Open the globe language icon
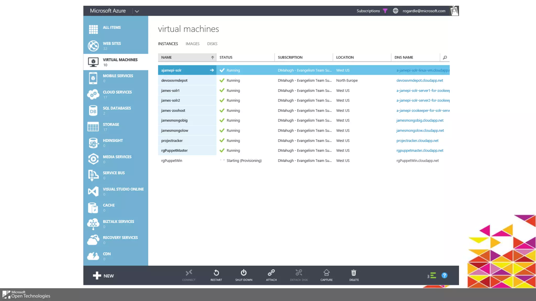Image resolution: width=536 pixels, height=301 pixels. [395, 11]
